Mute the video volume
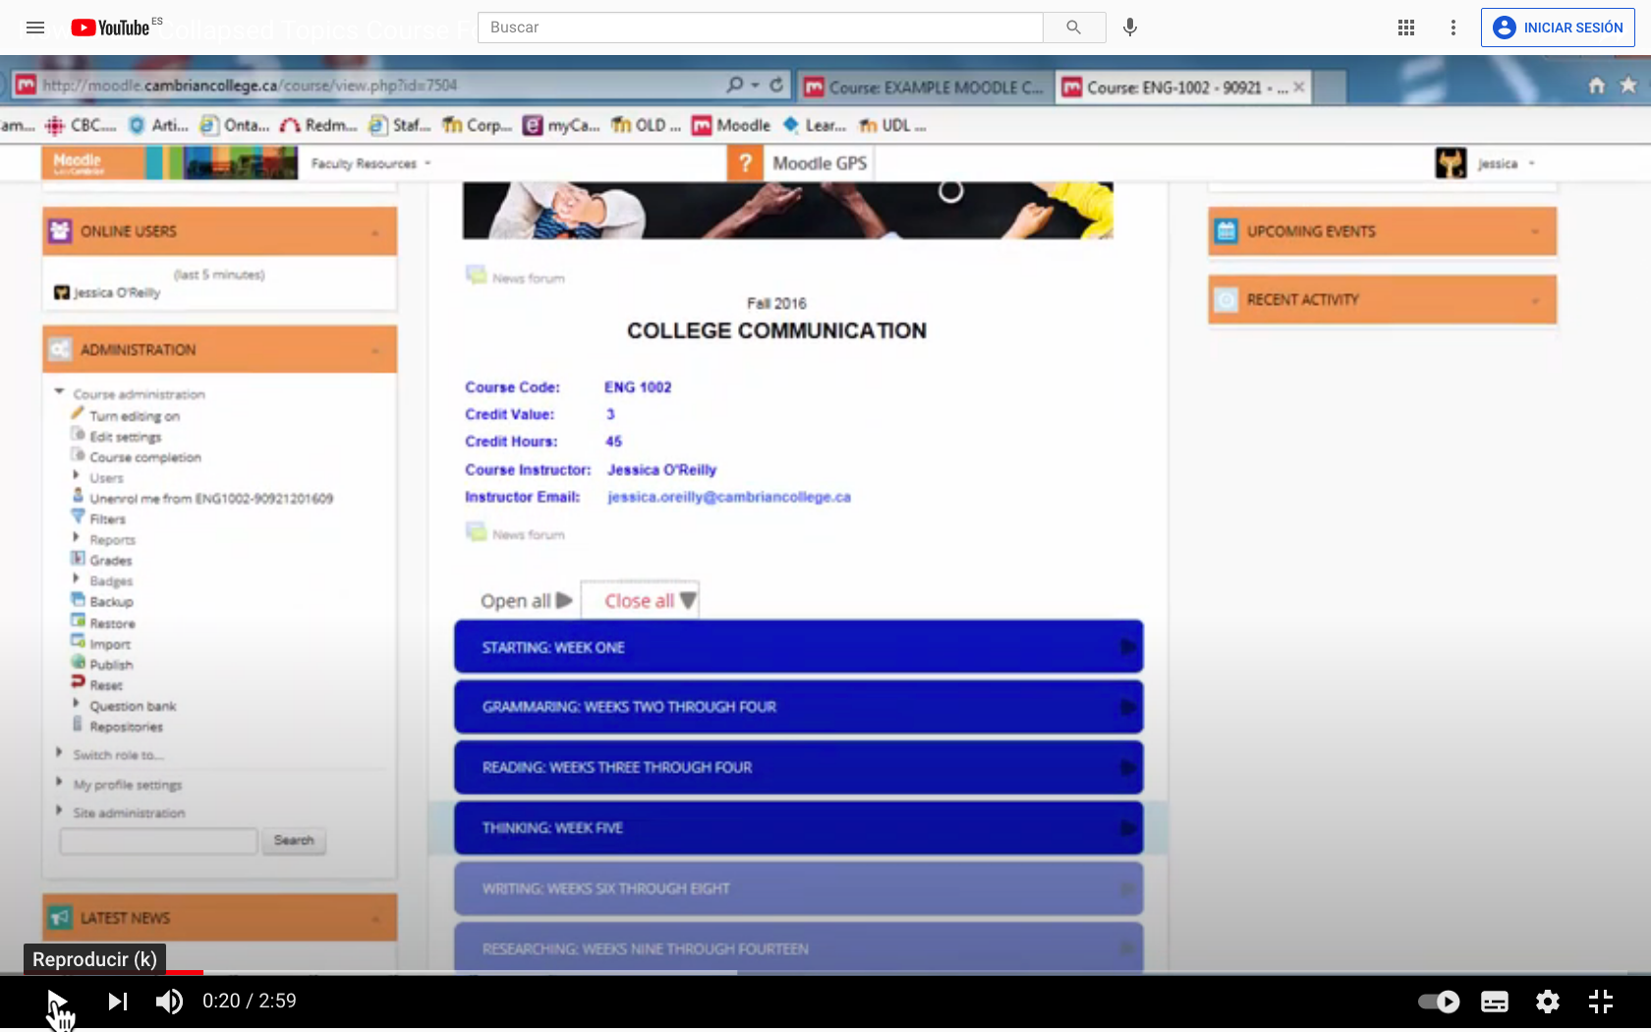The height and width of the screenshot is (1032, 1651). [x=169, y=1002]
